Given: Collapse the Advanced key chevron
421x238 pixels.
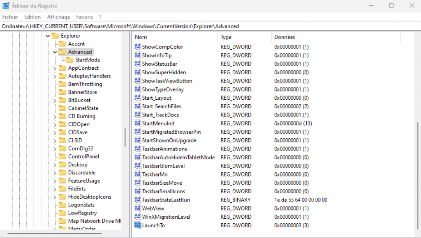Looking at the screenshot, I should coord(55,52).
